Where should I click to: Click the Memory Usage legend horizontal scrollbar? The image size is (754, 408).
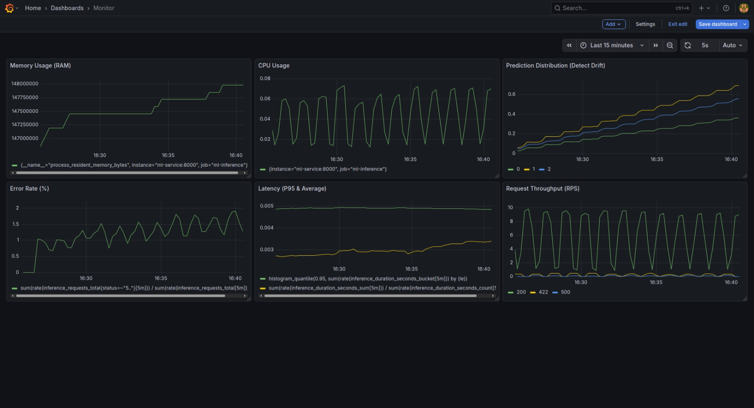pyautogui.click(x=127, y=173)
